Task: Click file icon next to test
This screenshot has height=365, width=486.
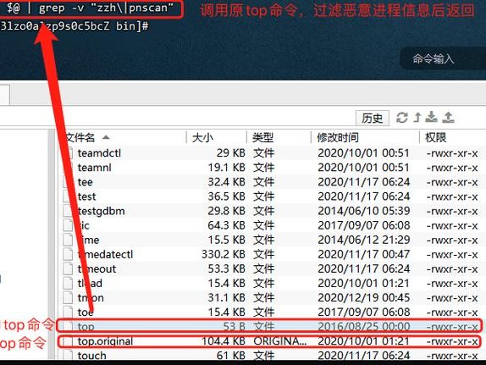Action: [68, 196]
